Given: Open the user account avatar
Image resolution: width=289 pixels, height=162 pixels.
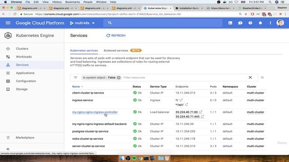Looking at the screenshot, I should click(x=280, y=23).
